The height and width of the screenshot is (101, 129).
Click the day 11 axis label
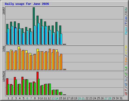point(45,98)
